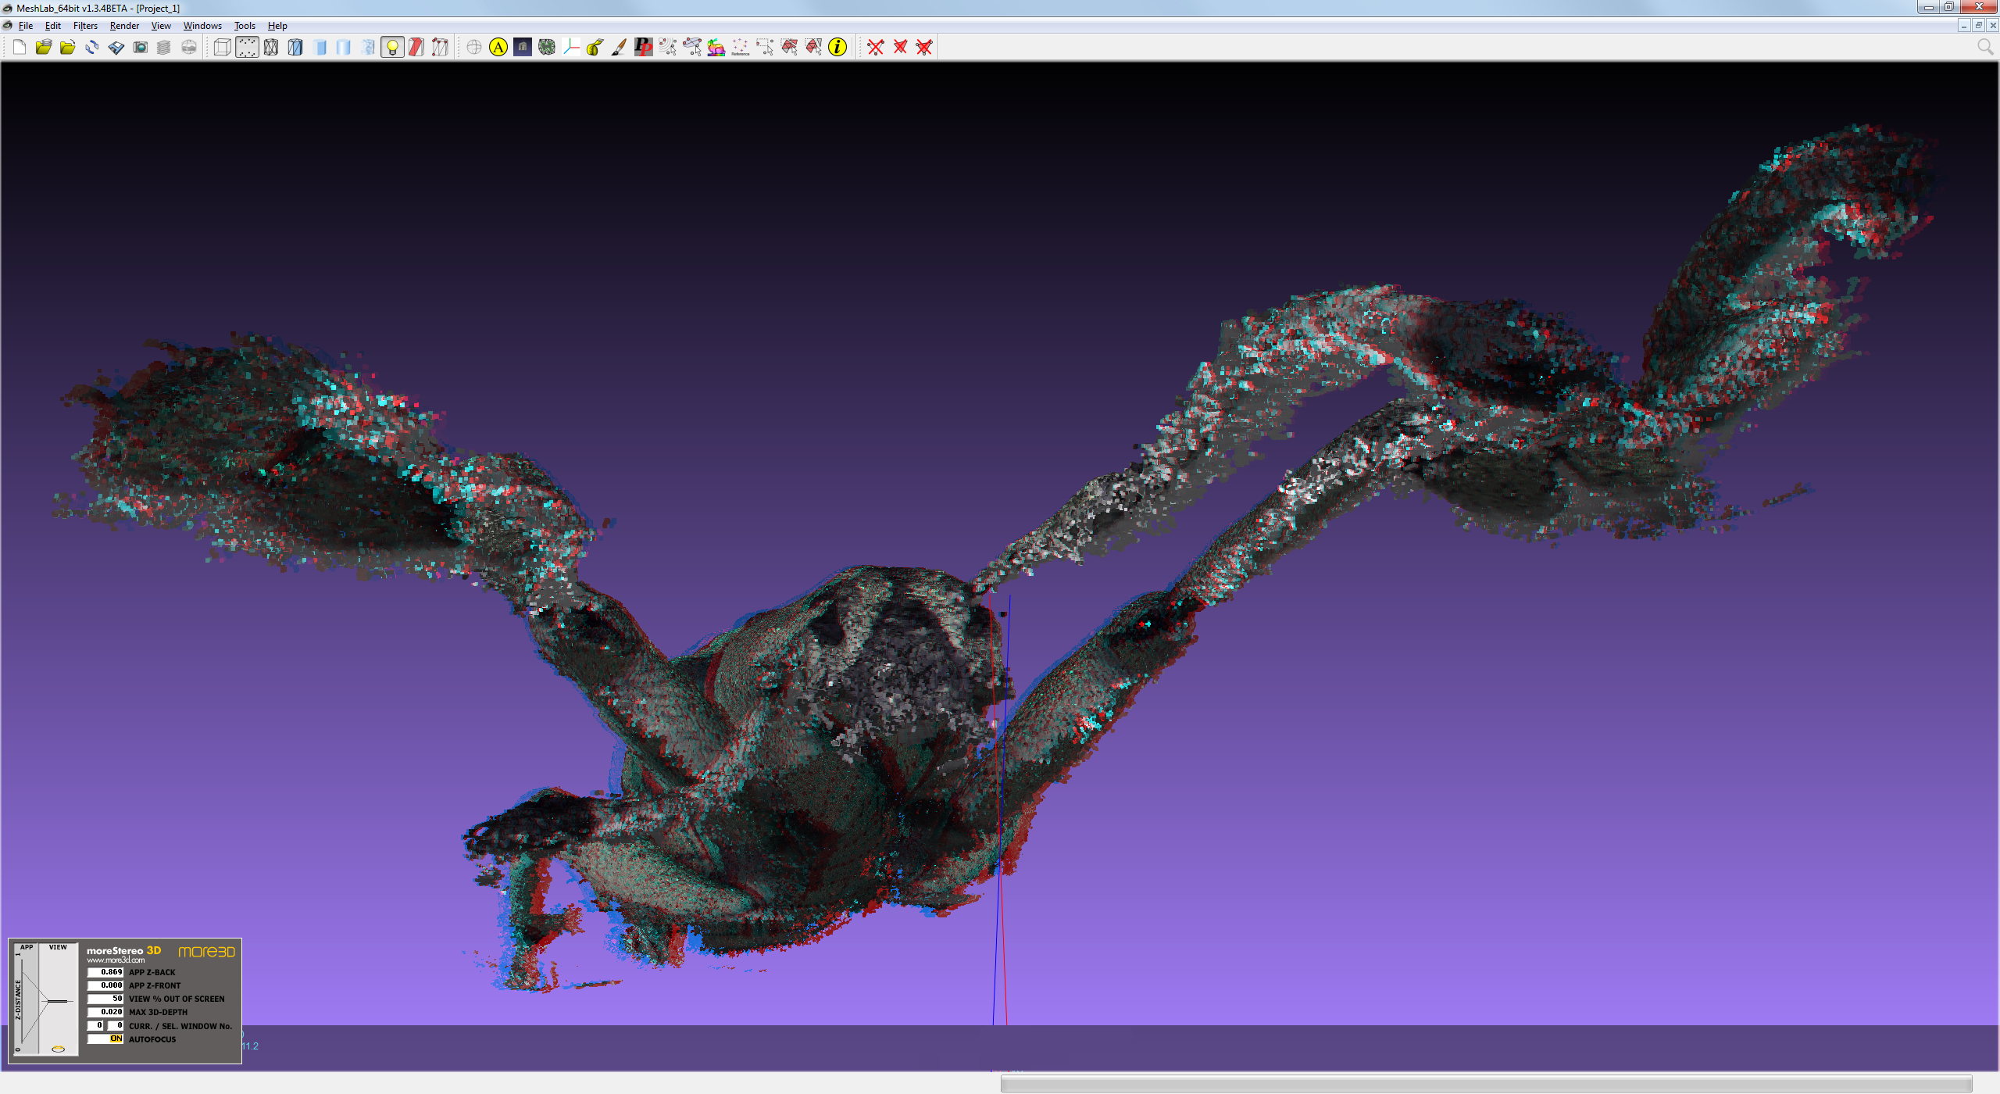This screenshot has height=1094, width=2000.
Task: Open the Open Project folder icon
Action: [x=44, y=48]
